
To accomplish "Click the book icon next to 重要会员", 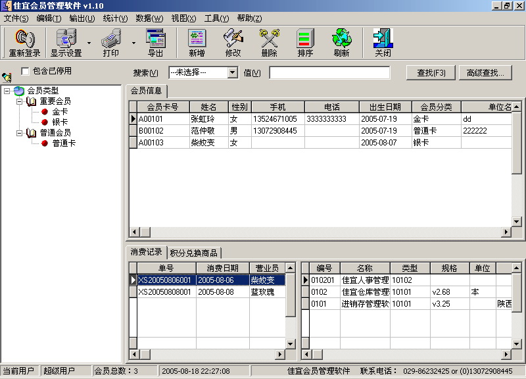I will [x=31, y=101].
